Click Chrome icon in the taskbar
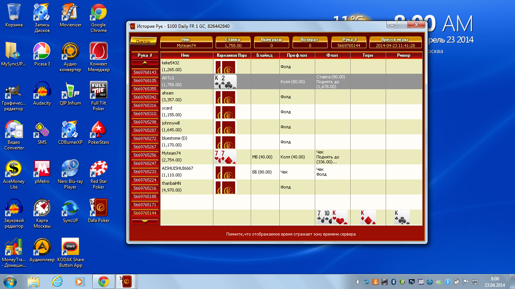This screenshot has width=515, height=289. [x=104, y=281]
